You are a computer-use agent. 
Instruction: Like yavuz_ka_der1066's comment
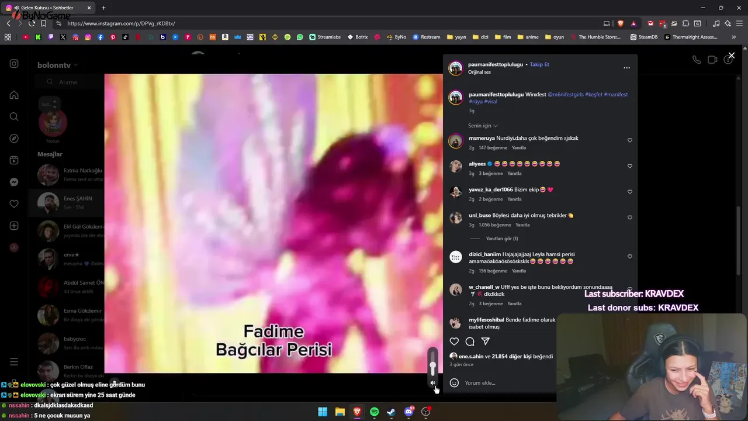629,192
